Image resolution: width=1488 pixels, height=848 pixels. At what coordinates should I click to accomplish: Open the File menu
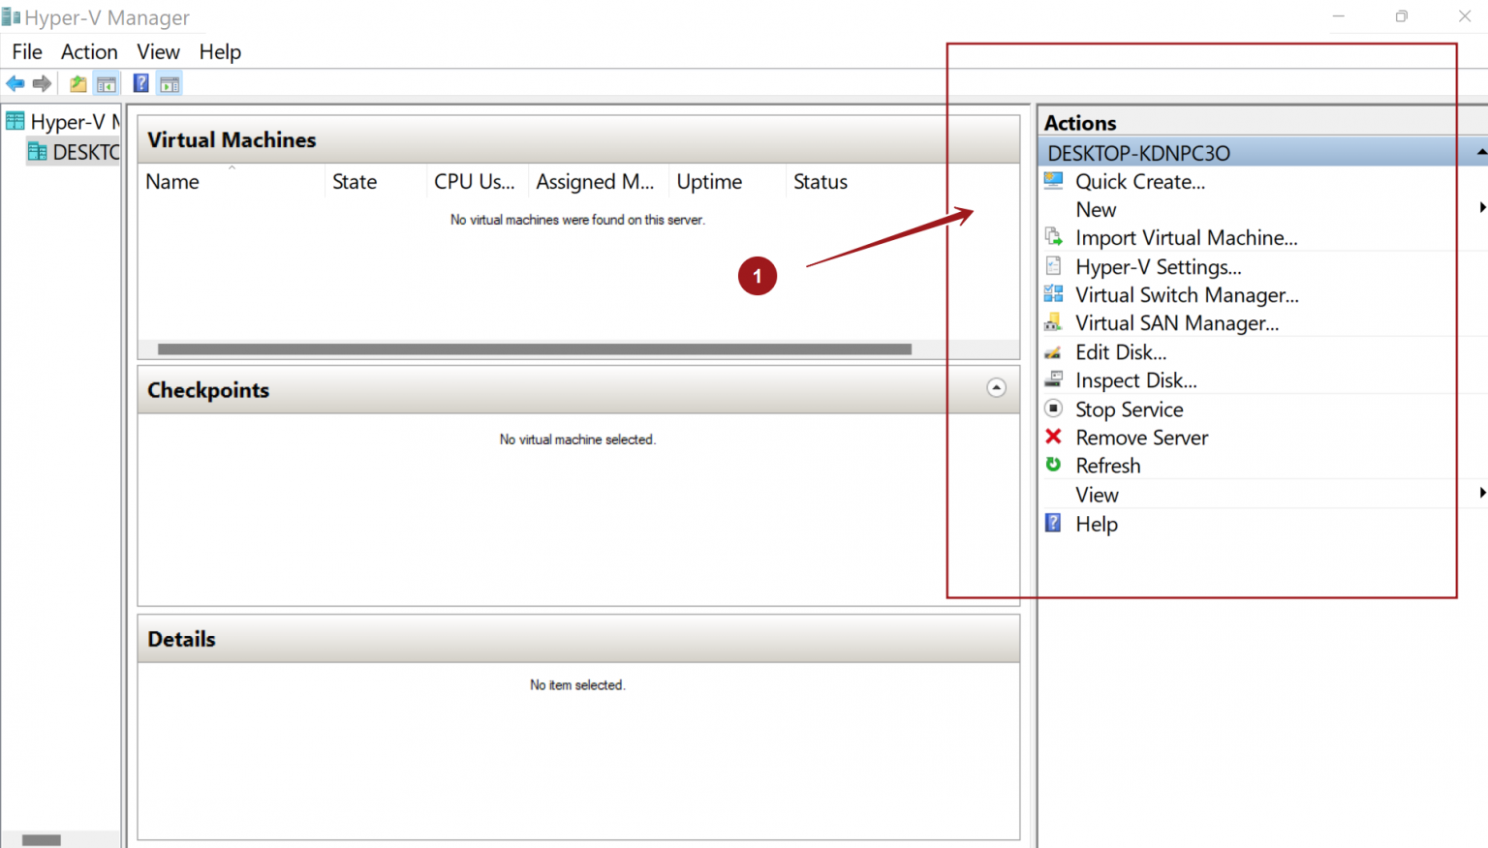coord(26,51)
